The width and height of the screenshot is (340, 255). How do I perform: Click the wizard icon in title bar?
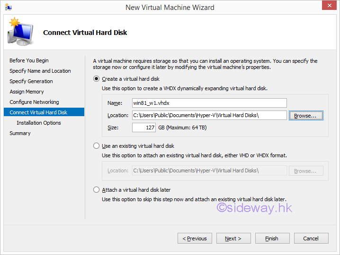[x=8, y=7]
